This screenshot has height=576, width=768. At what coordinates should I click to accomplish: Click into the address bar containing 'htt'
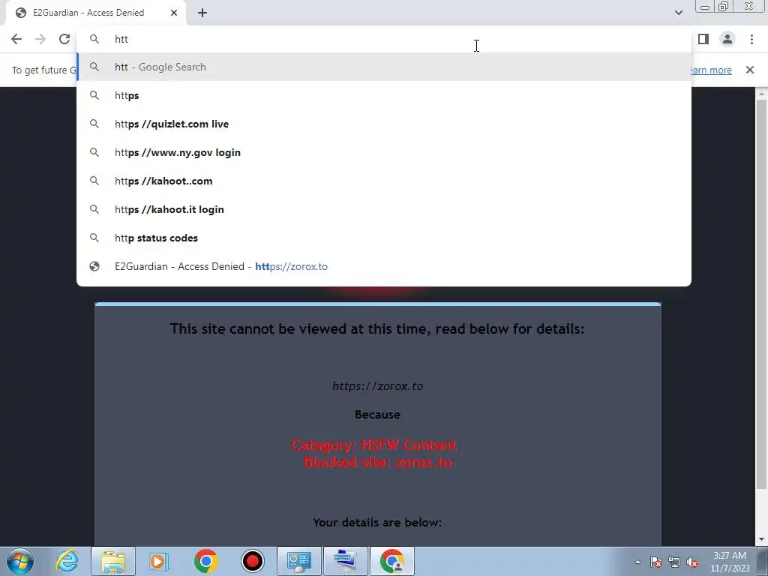[384, 39]
